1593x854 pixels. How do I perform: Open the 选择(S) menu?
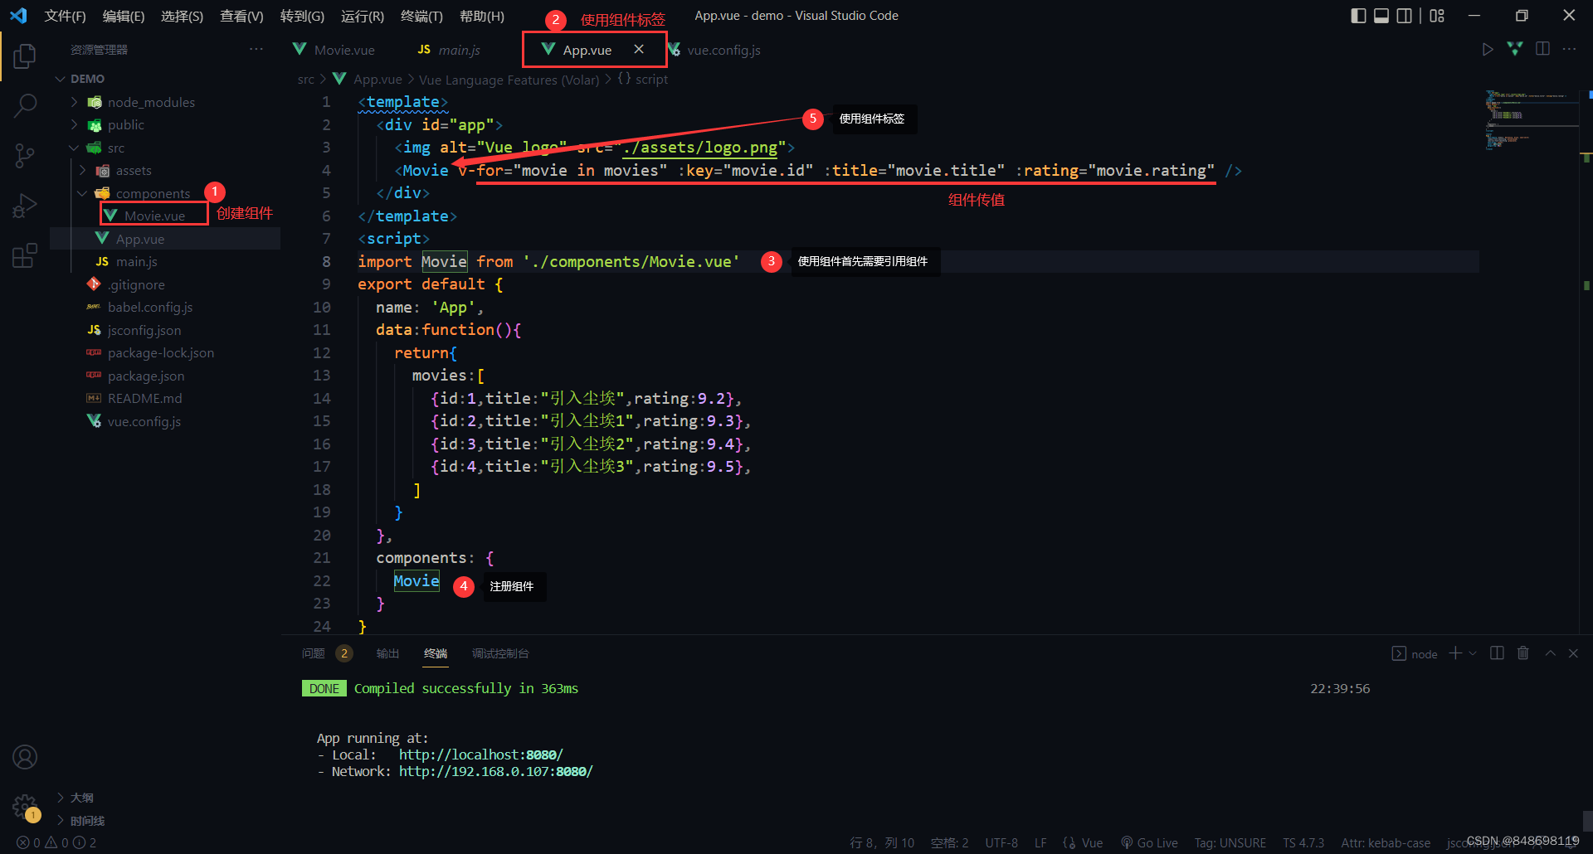point(182,16)
